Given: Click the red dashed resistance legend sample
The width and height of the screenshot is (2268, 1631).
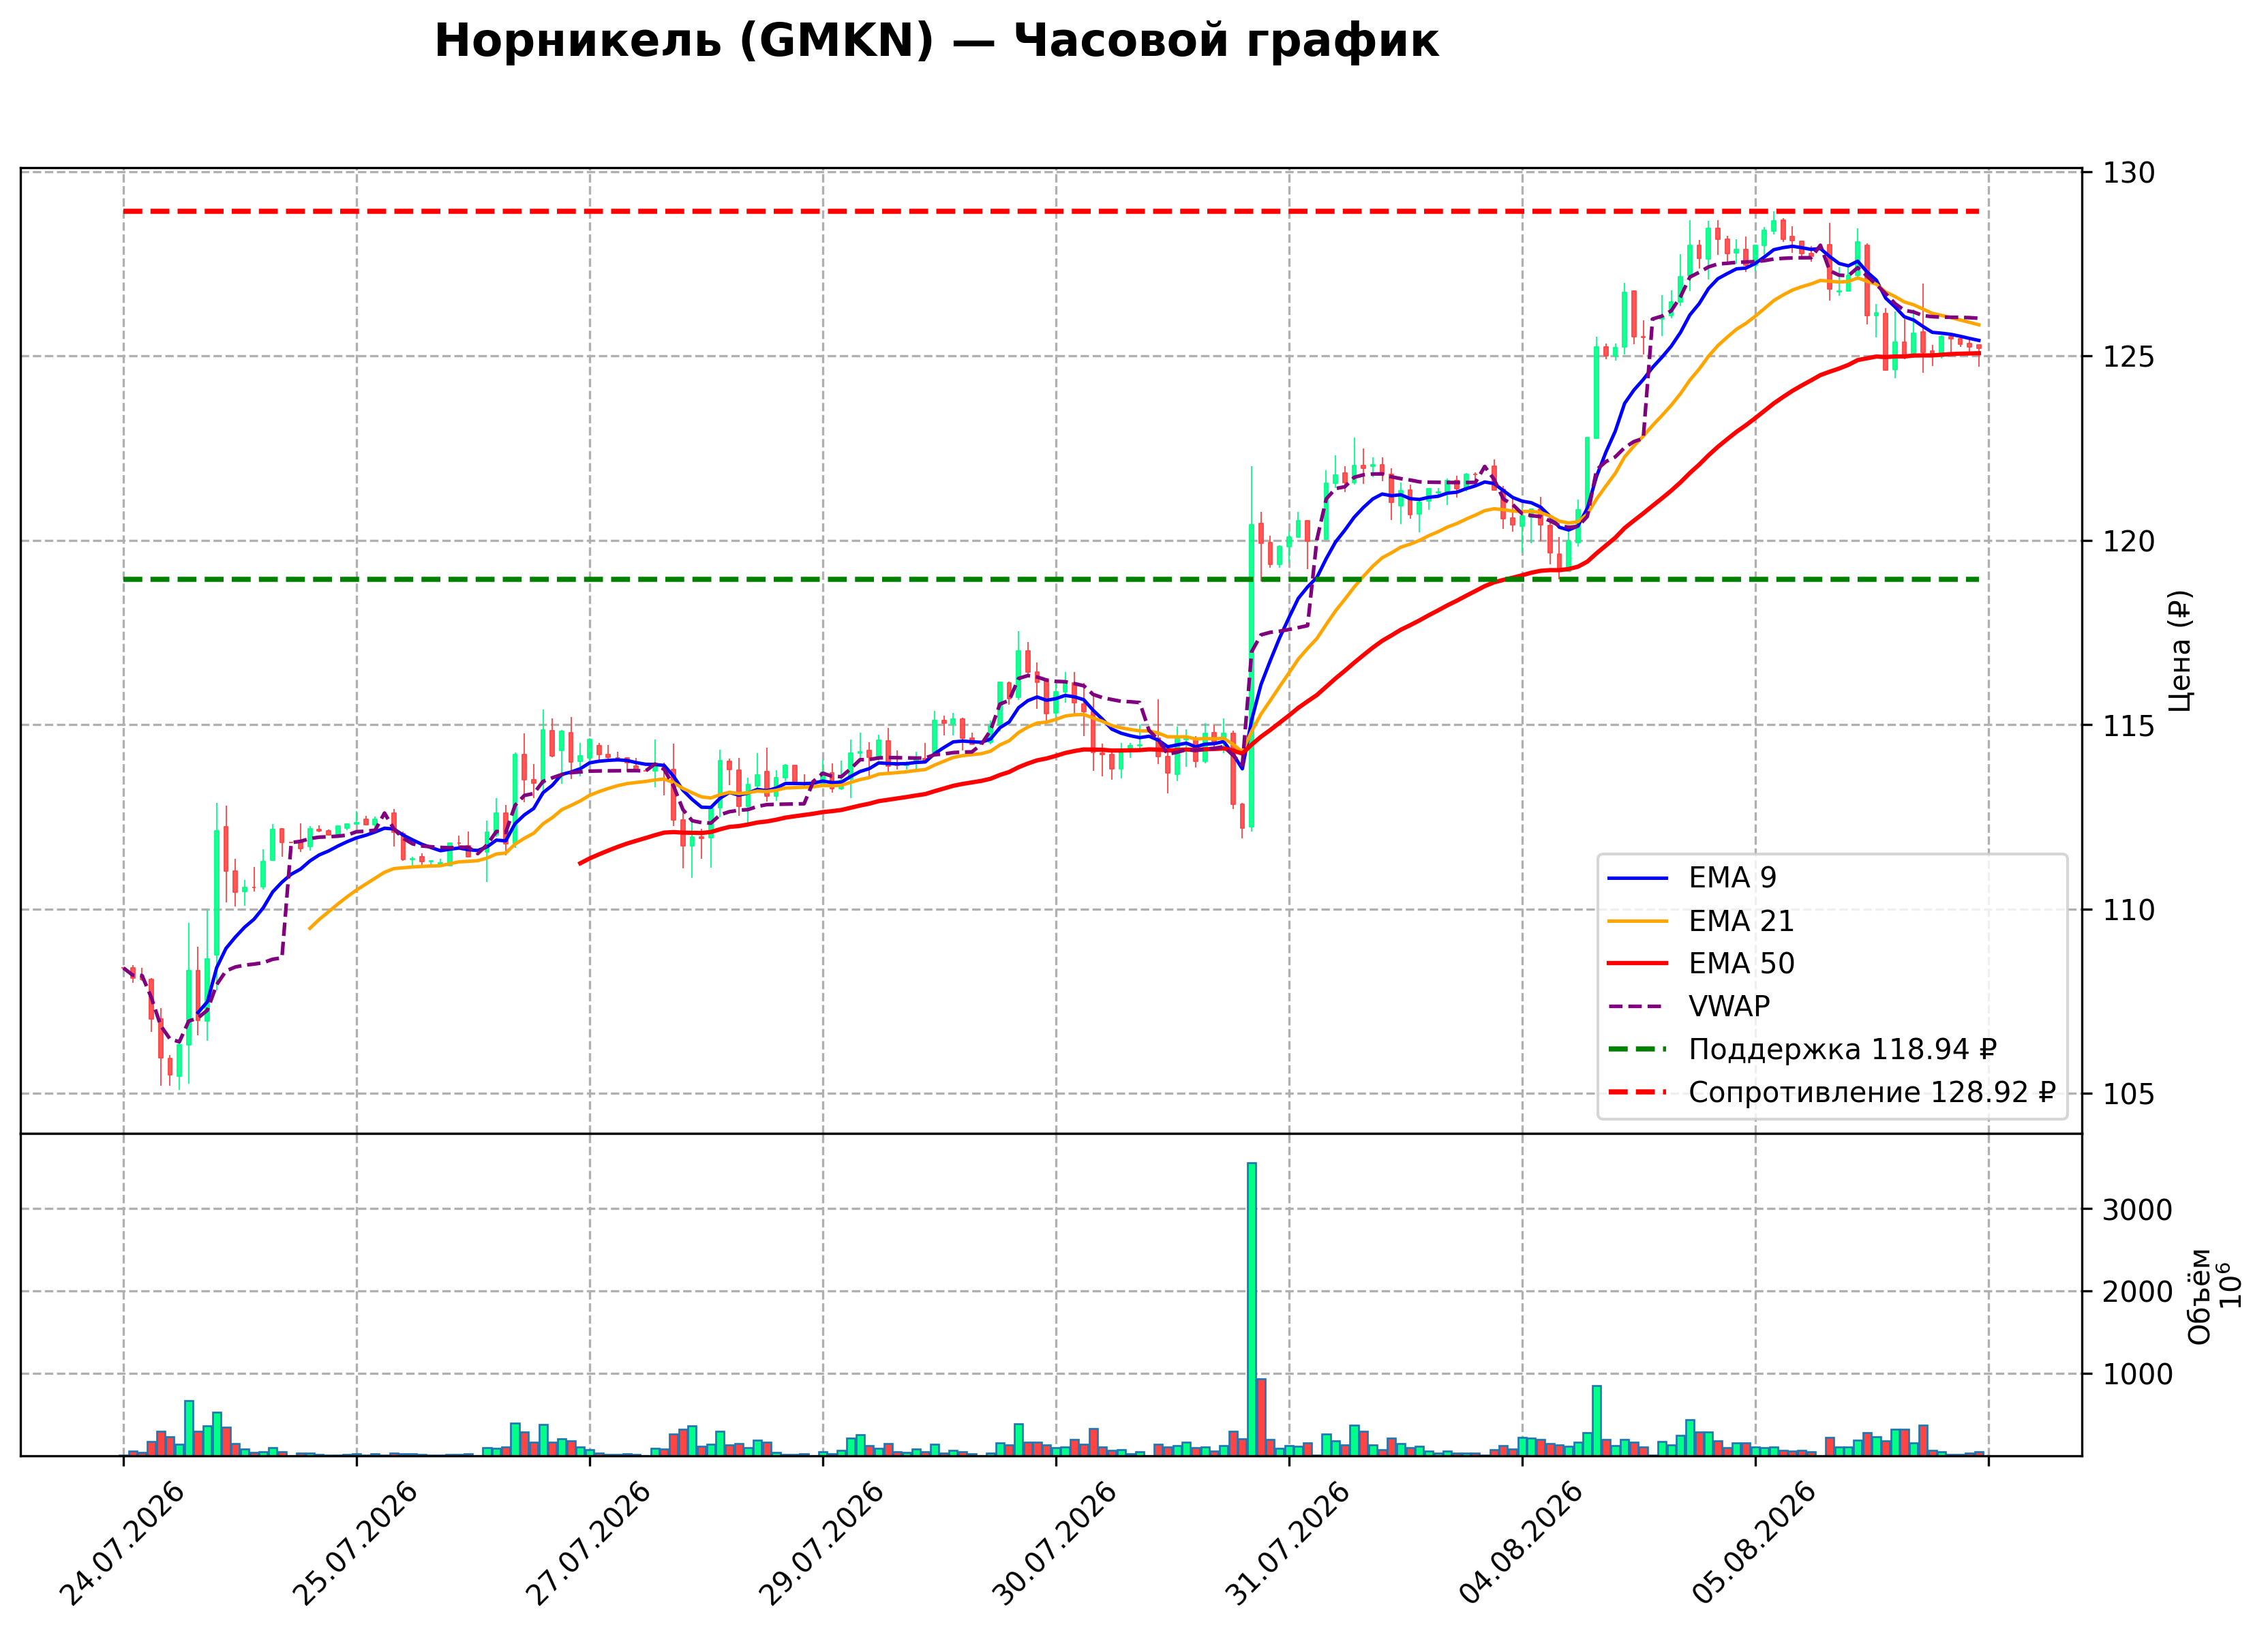Looking at the screenshot, I should (x=1638, y=1093).
